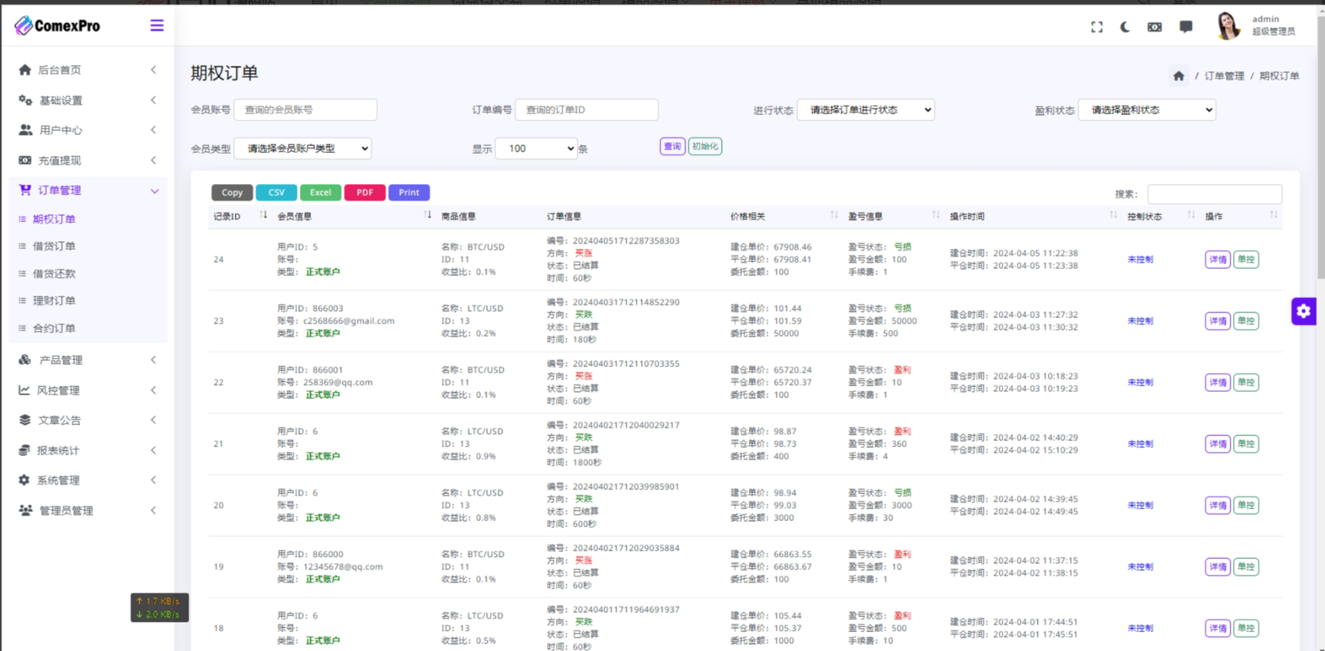This screenshot has height=651, width=1325.
Task: Open the 进行状态 order status dropdown
Action: coord(866,110)
